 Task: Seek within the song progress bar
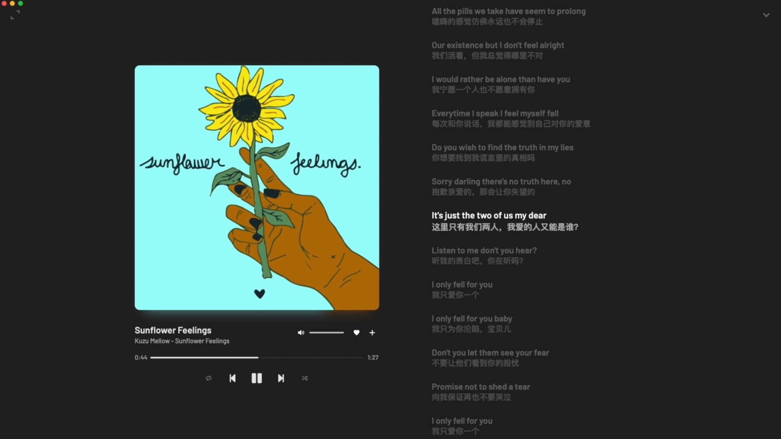pos(257,358)
